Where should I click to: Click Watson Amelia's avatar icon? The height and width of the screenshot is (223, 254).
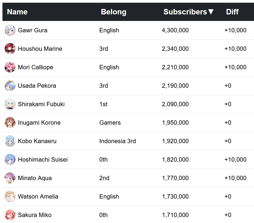10,196
